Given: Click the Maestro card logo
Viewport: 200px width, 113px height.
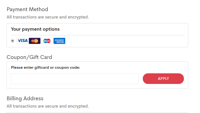Looking at the screenshot, I should [x=47, y=41].
